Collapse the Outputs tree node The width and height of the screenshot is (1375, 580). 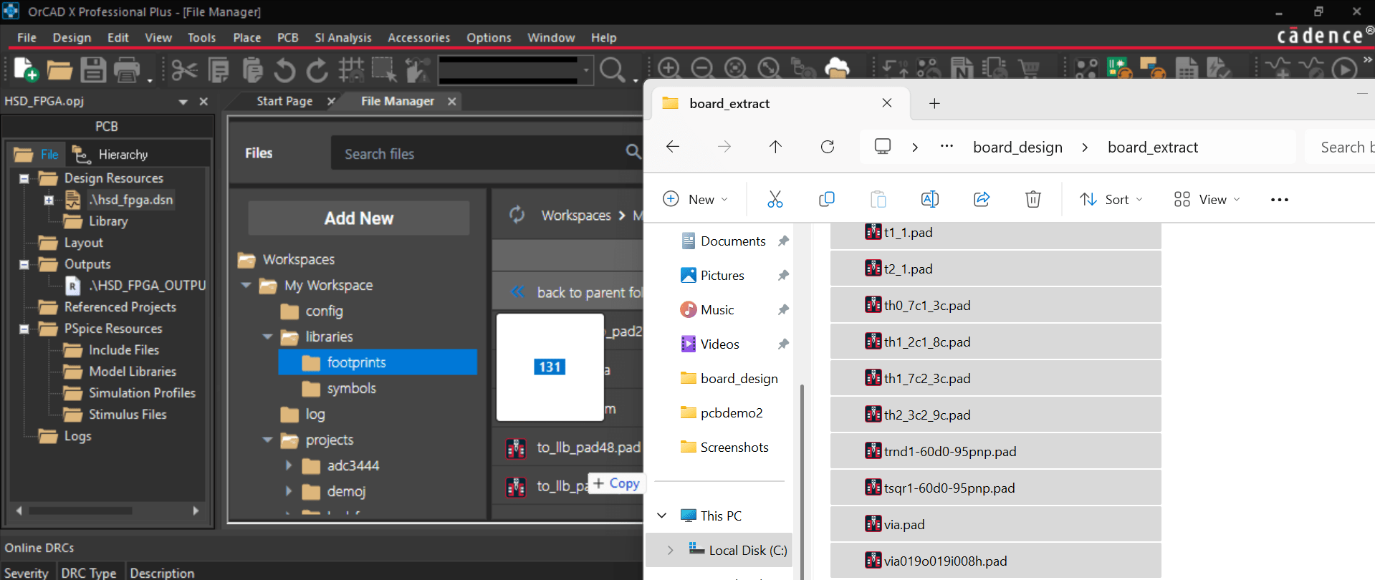24,264
